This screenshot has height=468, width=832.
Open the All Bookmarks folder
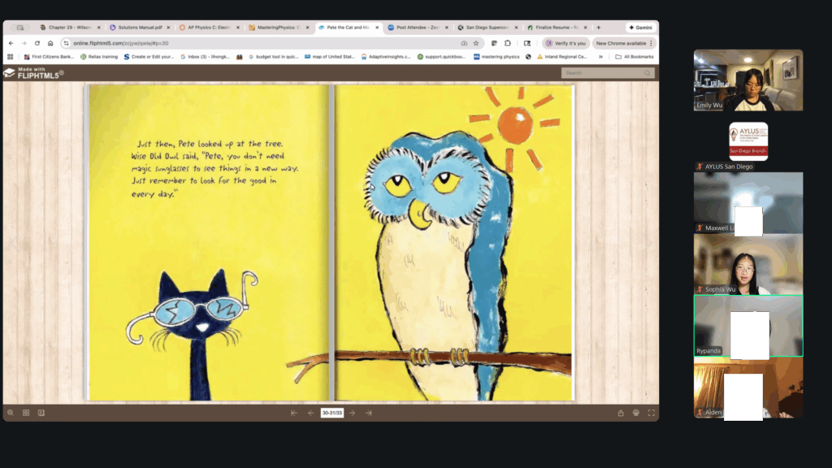point(635,57)
